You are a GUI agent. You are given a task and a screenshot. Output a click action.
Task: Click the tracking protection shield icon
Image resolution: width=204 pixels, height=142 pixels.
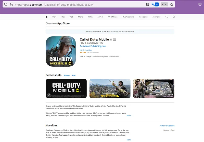(x=6, y=4)
